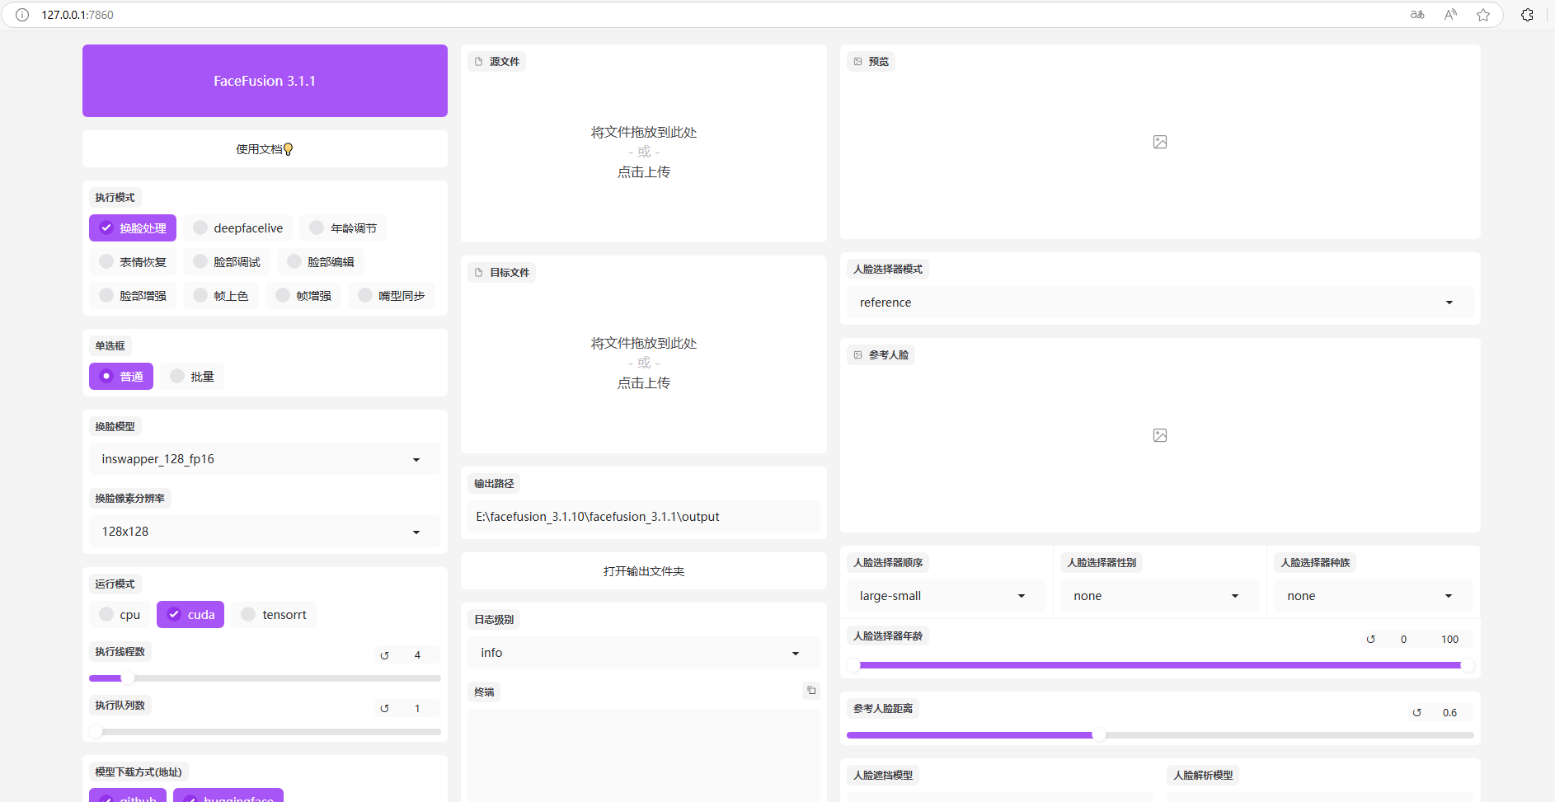Open the face selector race dropdown
This screenshot has width=1555, height=802.
click(x=1374, y=596)
